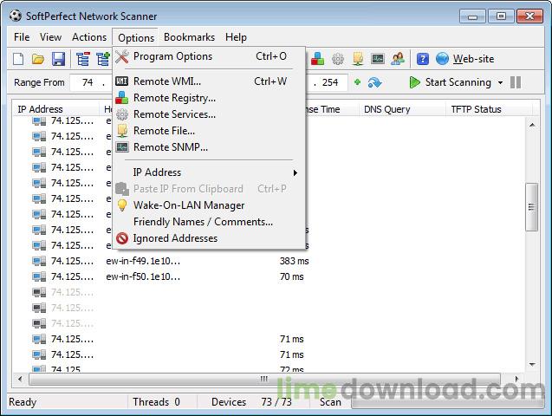Screen dimensions: 552x416
Task: Click the Remote Services gear toolbar icon
Action: (338, 59)
